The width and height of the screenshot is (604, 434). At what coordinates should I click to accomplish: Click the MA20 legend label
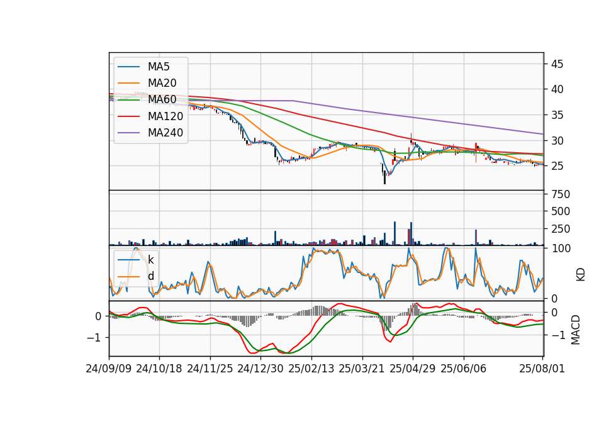click(x=162, y=83)
